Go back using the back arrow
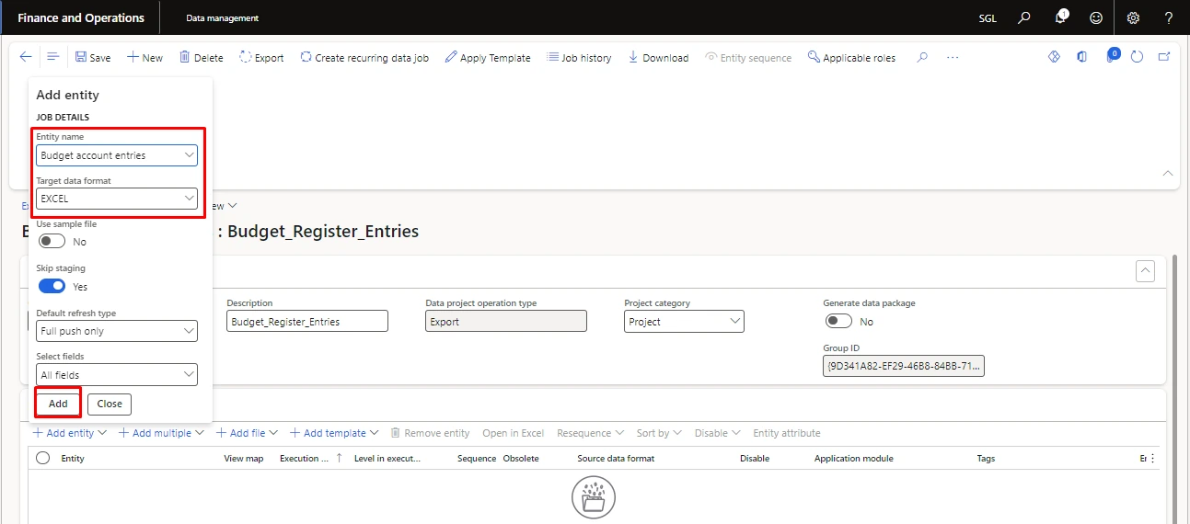Screen dimensions: 1190x524 [x=26, y=57]
